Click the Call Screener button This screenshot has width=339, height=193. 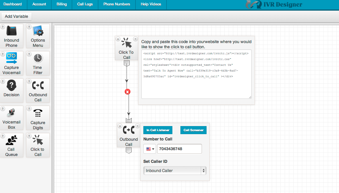(194, 130)
